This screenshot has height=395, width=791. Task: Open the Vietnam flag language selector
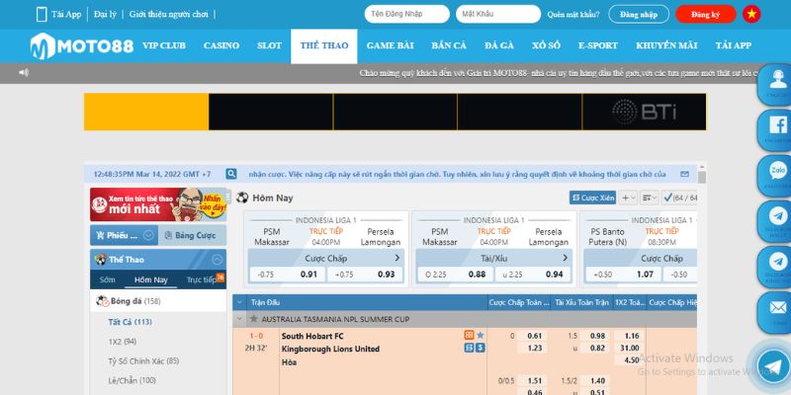tap(751, 14)
